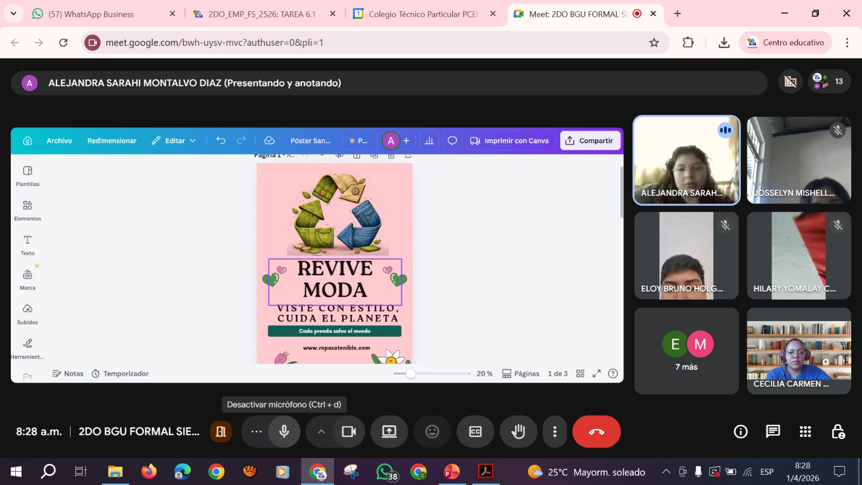Mute the microphone
The width and height of the screenshot is (862, 485).
tap(284, 432)
